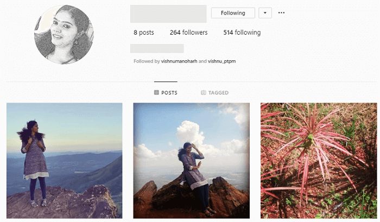This screenshot has height=222, width=380.
Task: Click the blurred display name in bio
Action: pos(157,48)
